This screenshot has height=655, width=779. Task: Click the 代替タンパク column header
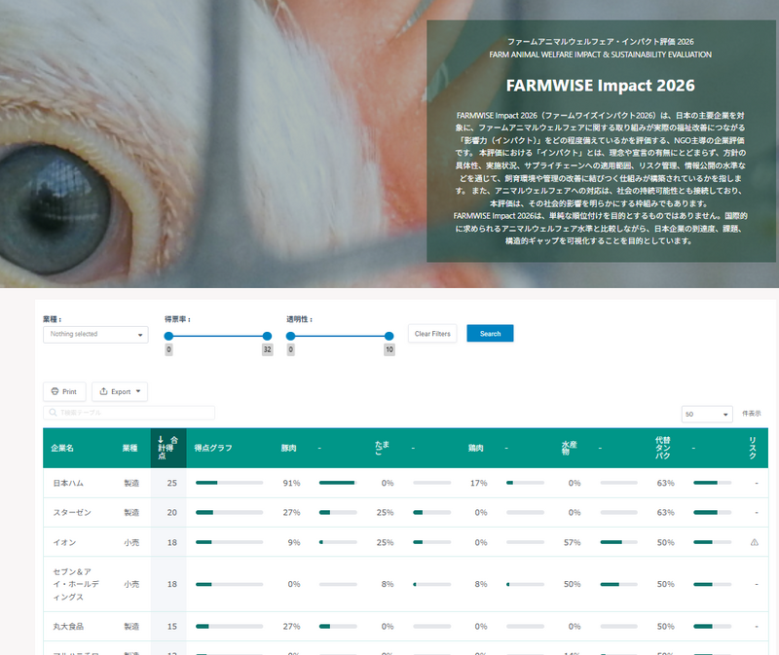(663, 448)
